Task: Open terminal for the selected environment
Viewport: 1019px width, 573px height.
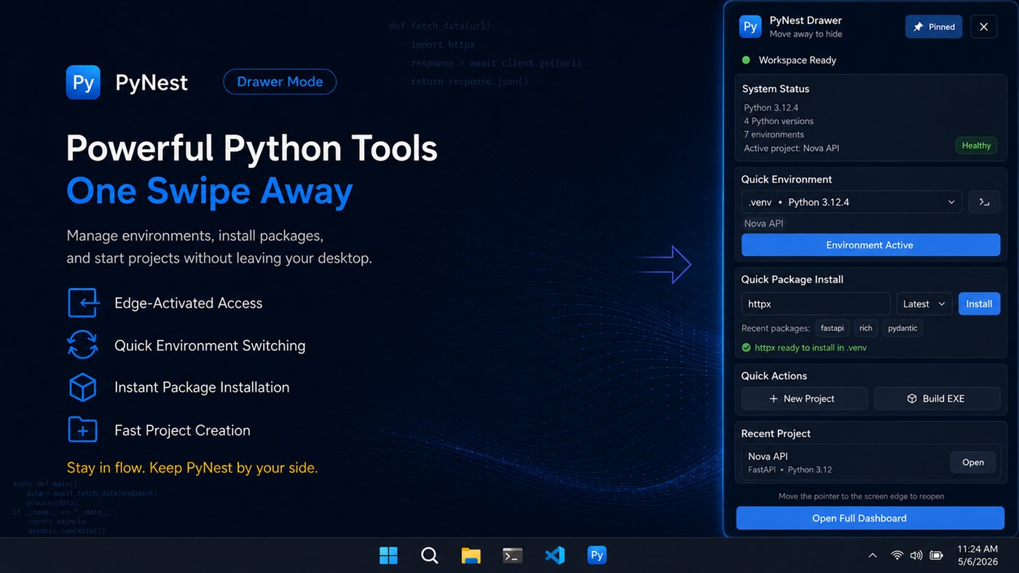Action: pyautogui.click(x=984, y=202)
